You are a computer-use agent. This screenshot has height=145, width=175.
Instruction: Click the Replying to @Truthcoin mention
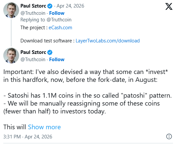[x=59, y=20]
